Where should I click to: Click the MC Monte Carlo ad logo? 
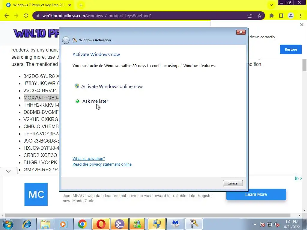pyautogui.click(x=36, y=194)
